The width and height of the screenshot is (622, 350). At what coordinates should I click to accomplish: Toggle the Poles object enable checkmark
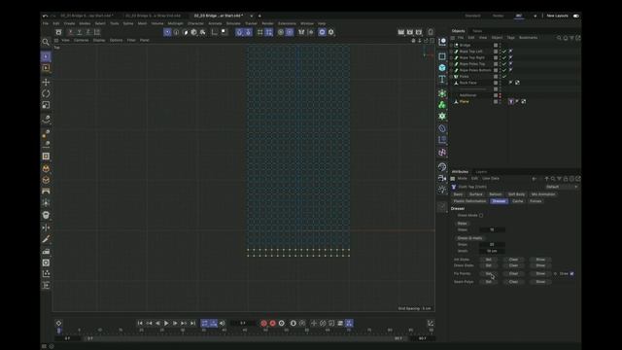[x=504, y=77]
